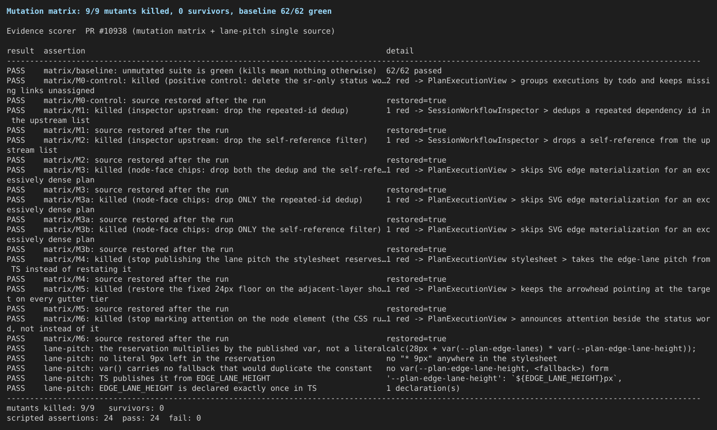Click the "1 declaration(s)" detail value
717x430 pixels.
pyautogui.click(x=423, y=388)
